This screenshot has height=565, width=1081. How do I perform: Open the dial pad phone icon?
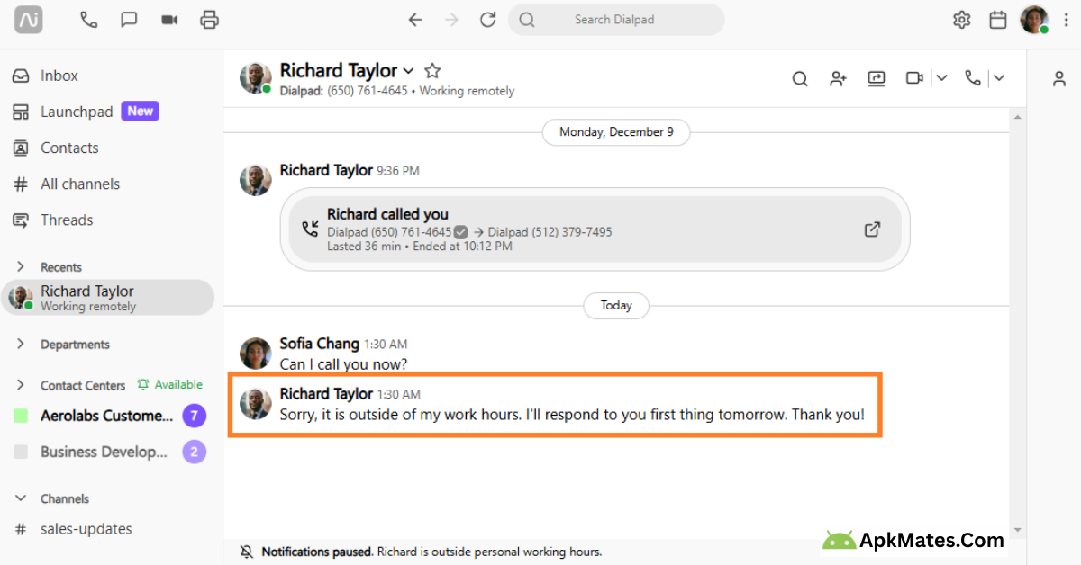[87, 19]
